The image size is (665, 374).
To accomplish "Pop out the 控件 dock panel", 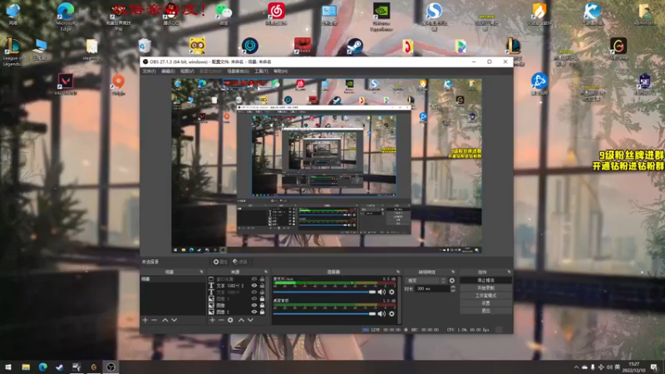I will [509, 272].
